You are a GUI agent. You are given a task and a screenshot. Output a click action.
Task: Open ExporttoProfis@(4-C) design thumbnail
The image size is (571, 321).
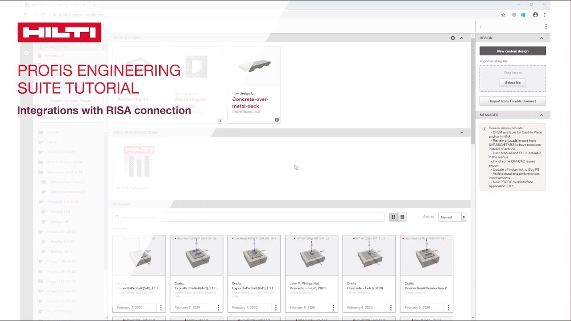196,255
